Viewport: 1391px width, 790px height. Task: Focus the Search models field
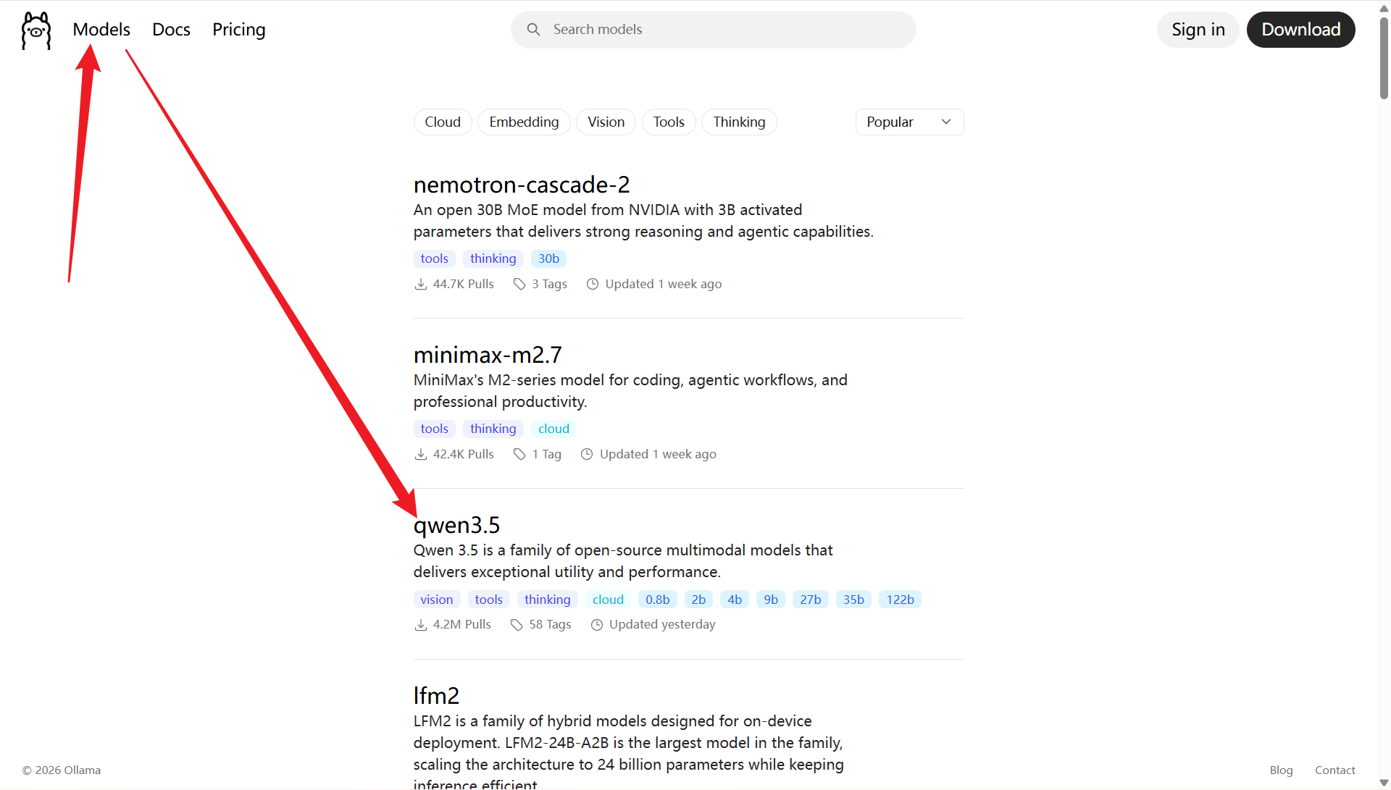pos(714,30)
